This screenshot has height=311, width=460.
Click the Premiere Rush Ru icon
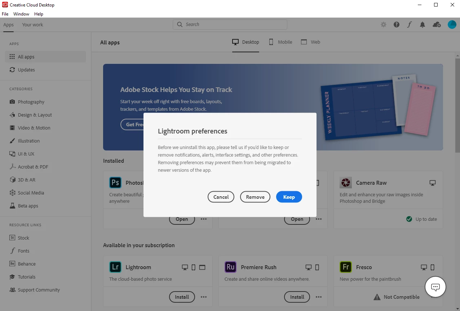click(x=230, y=267)
